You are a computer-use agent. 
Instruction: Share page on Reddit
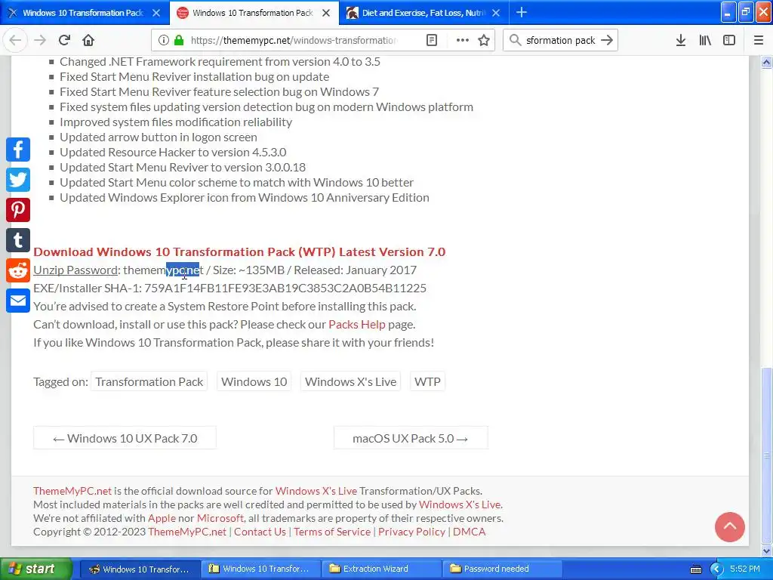point(18,270)
